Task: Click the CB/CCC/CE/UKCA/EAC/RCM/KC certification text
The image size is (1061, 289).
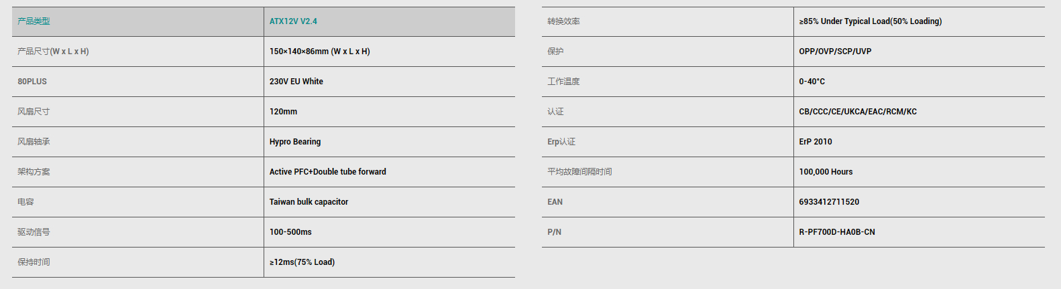Action: click(857, 112)
